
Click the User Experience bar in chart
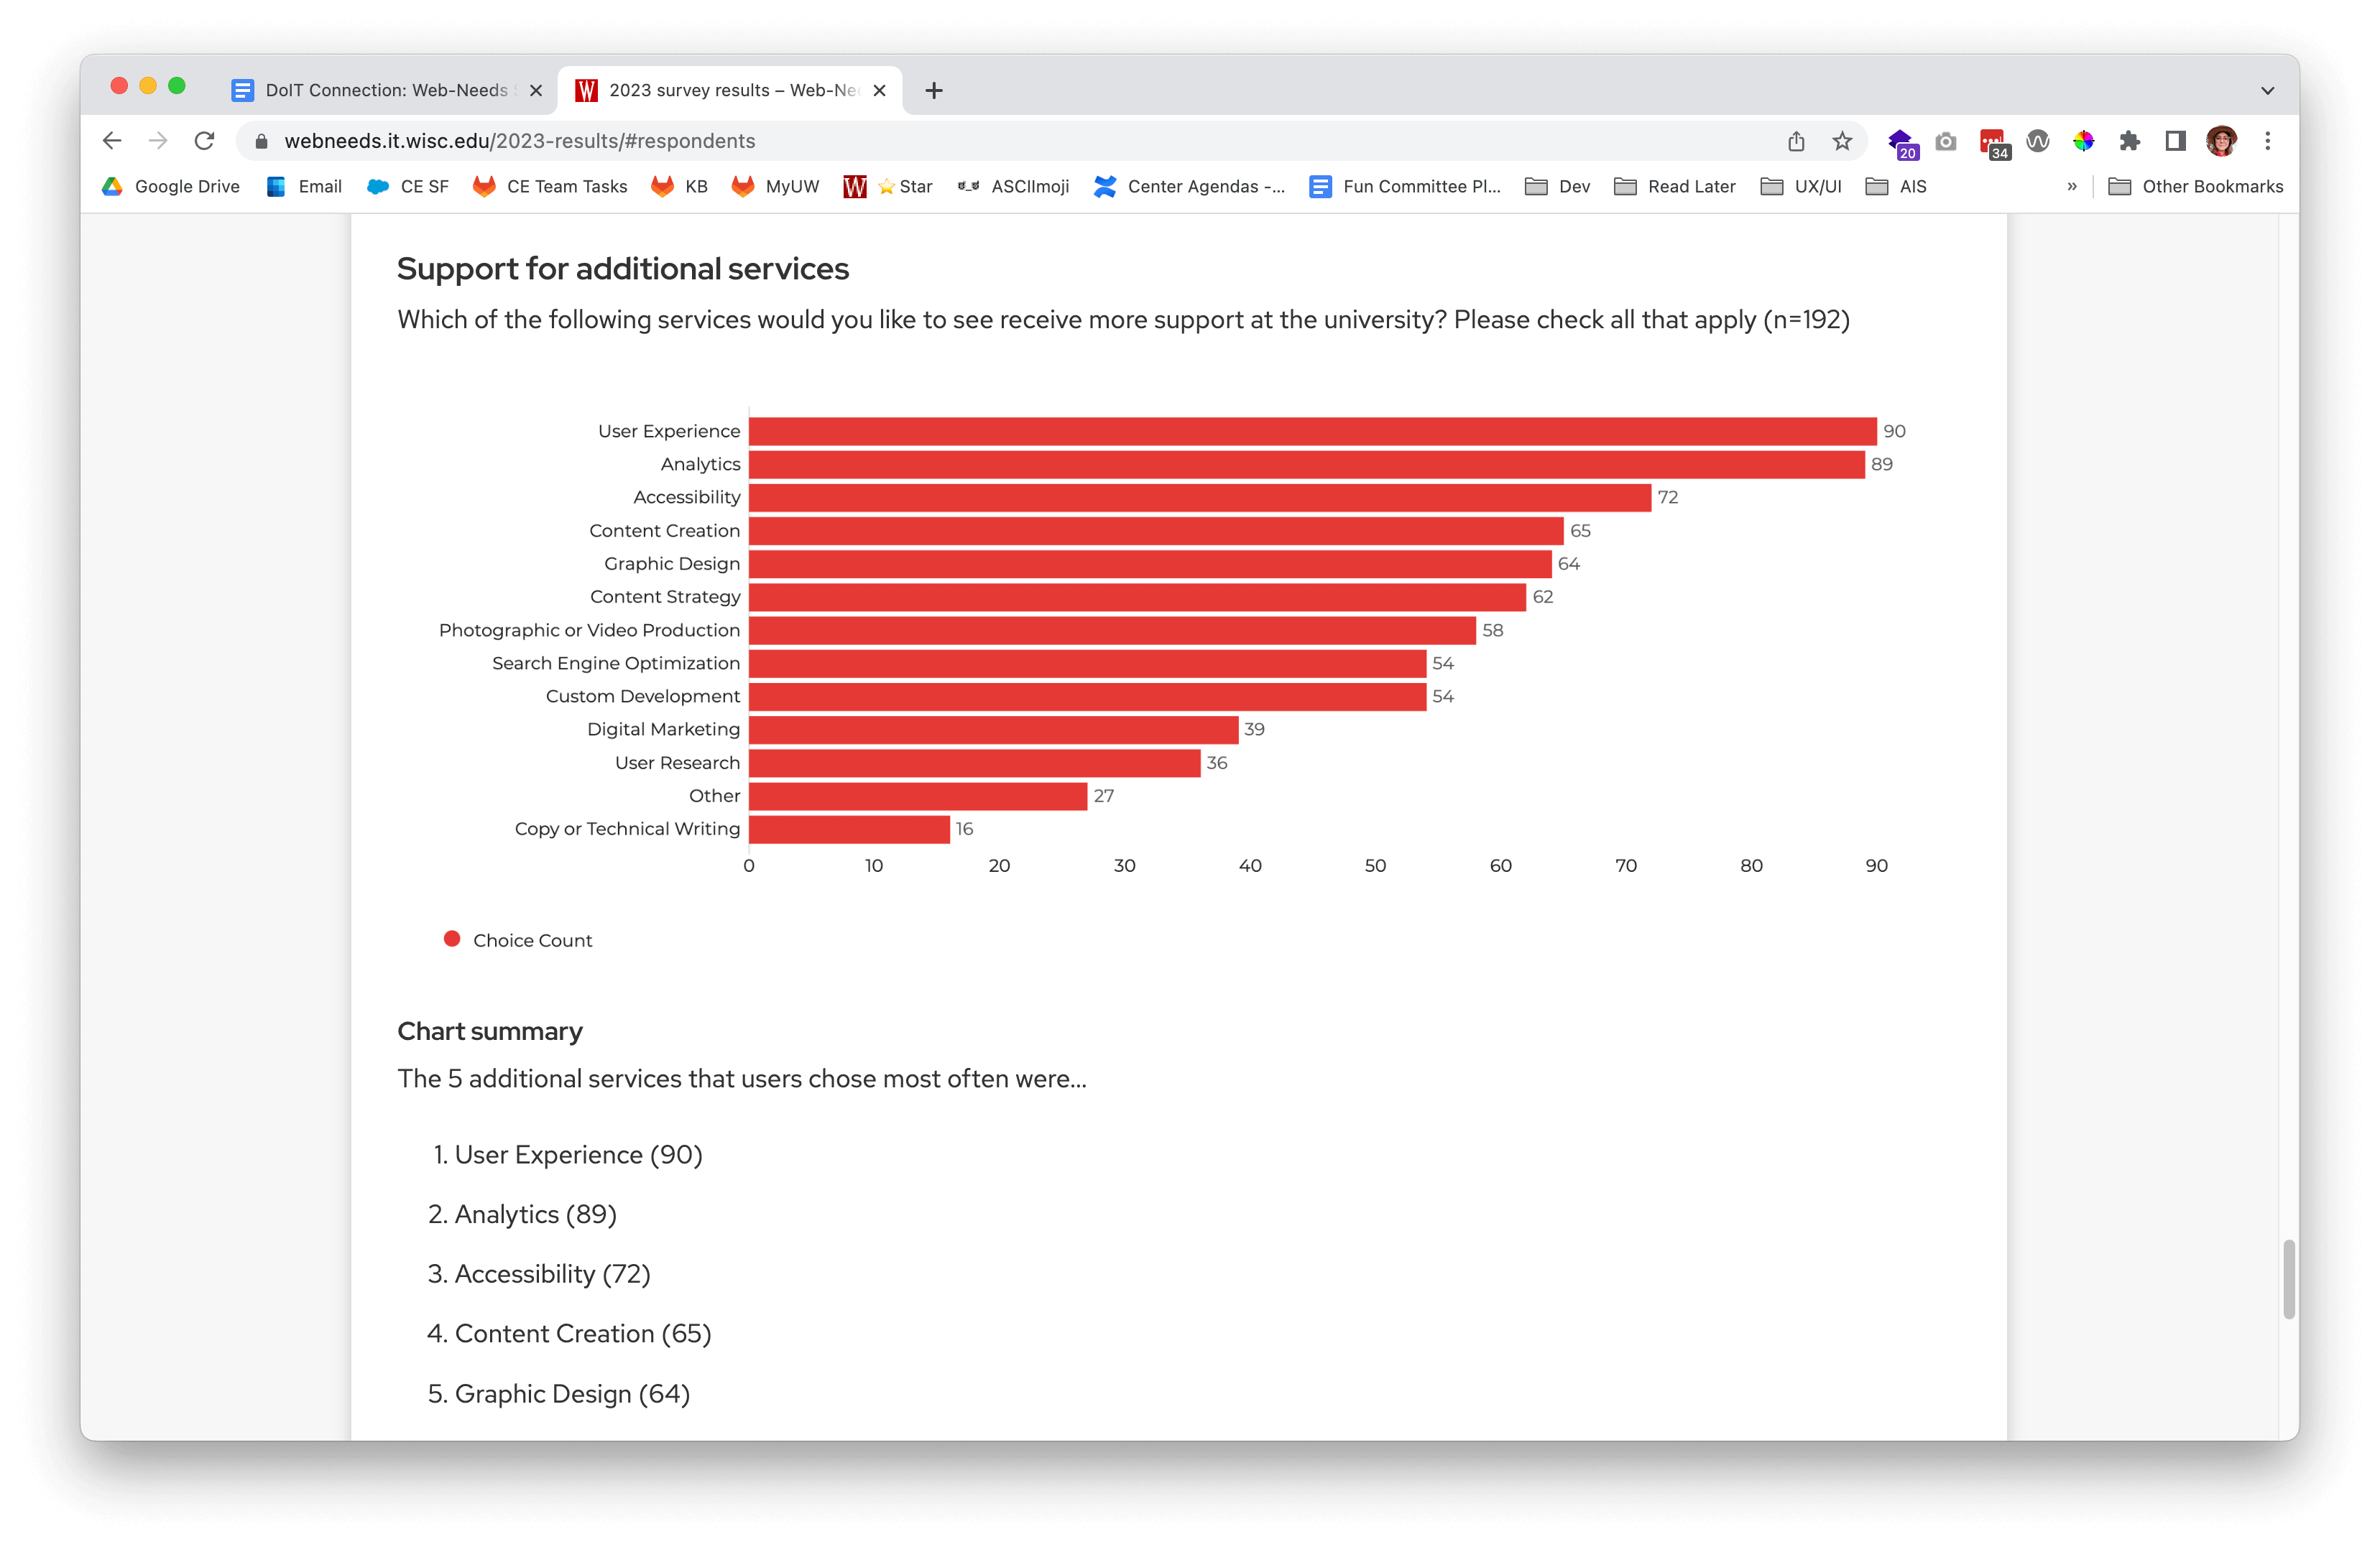coord(1312,431)
